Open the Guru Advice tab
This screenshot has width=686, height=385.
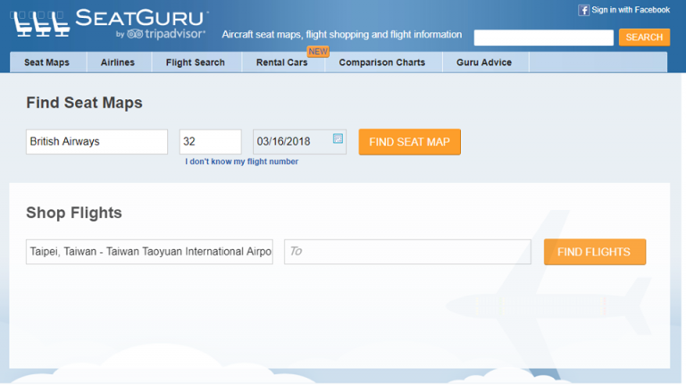point(484,63)
